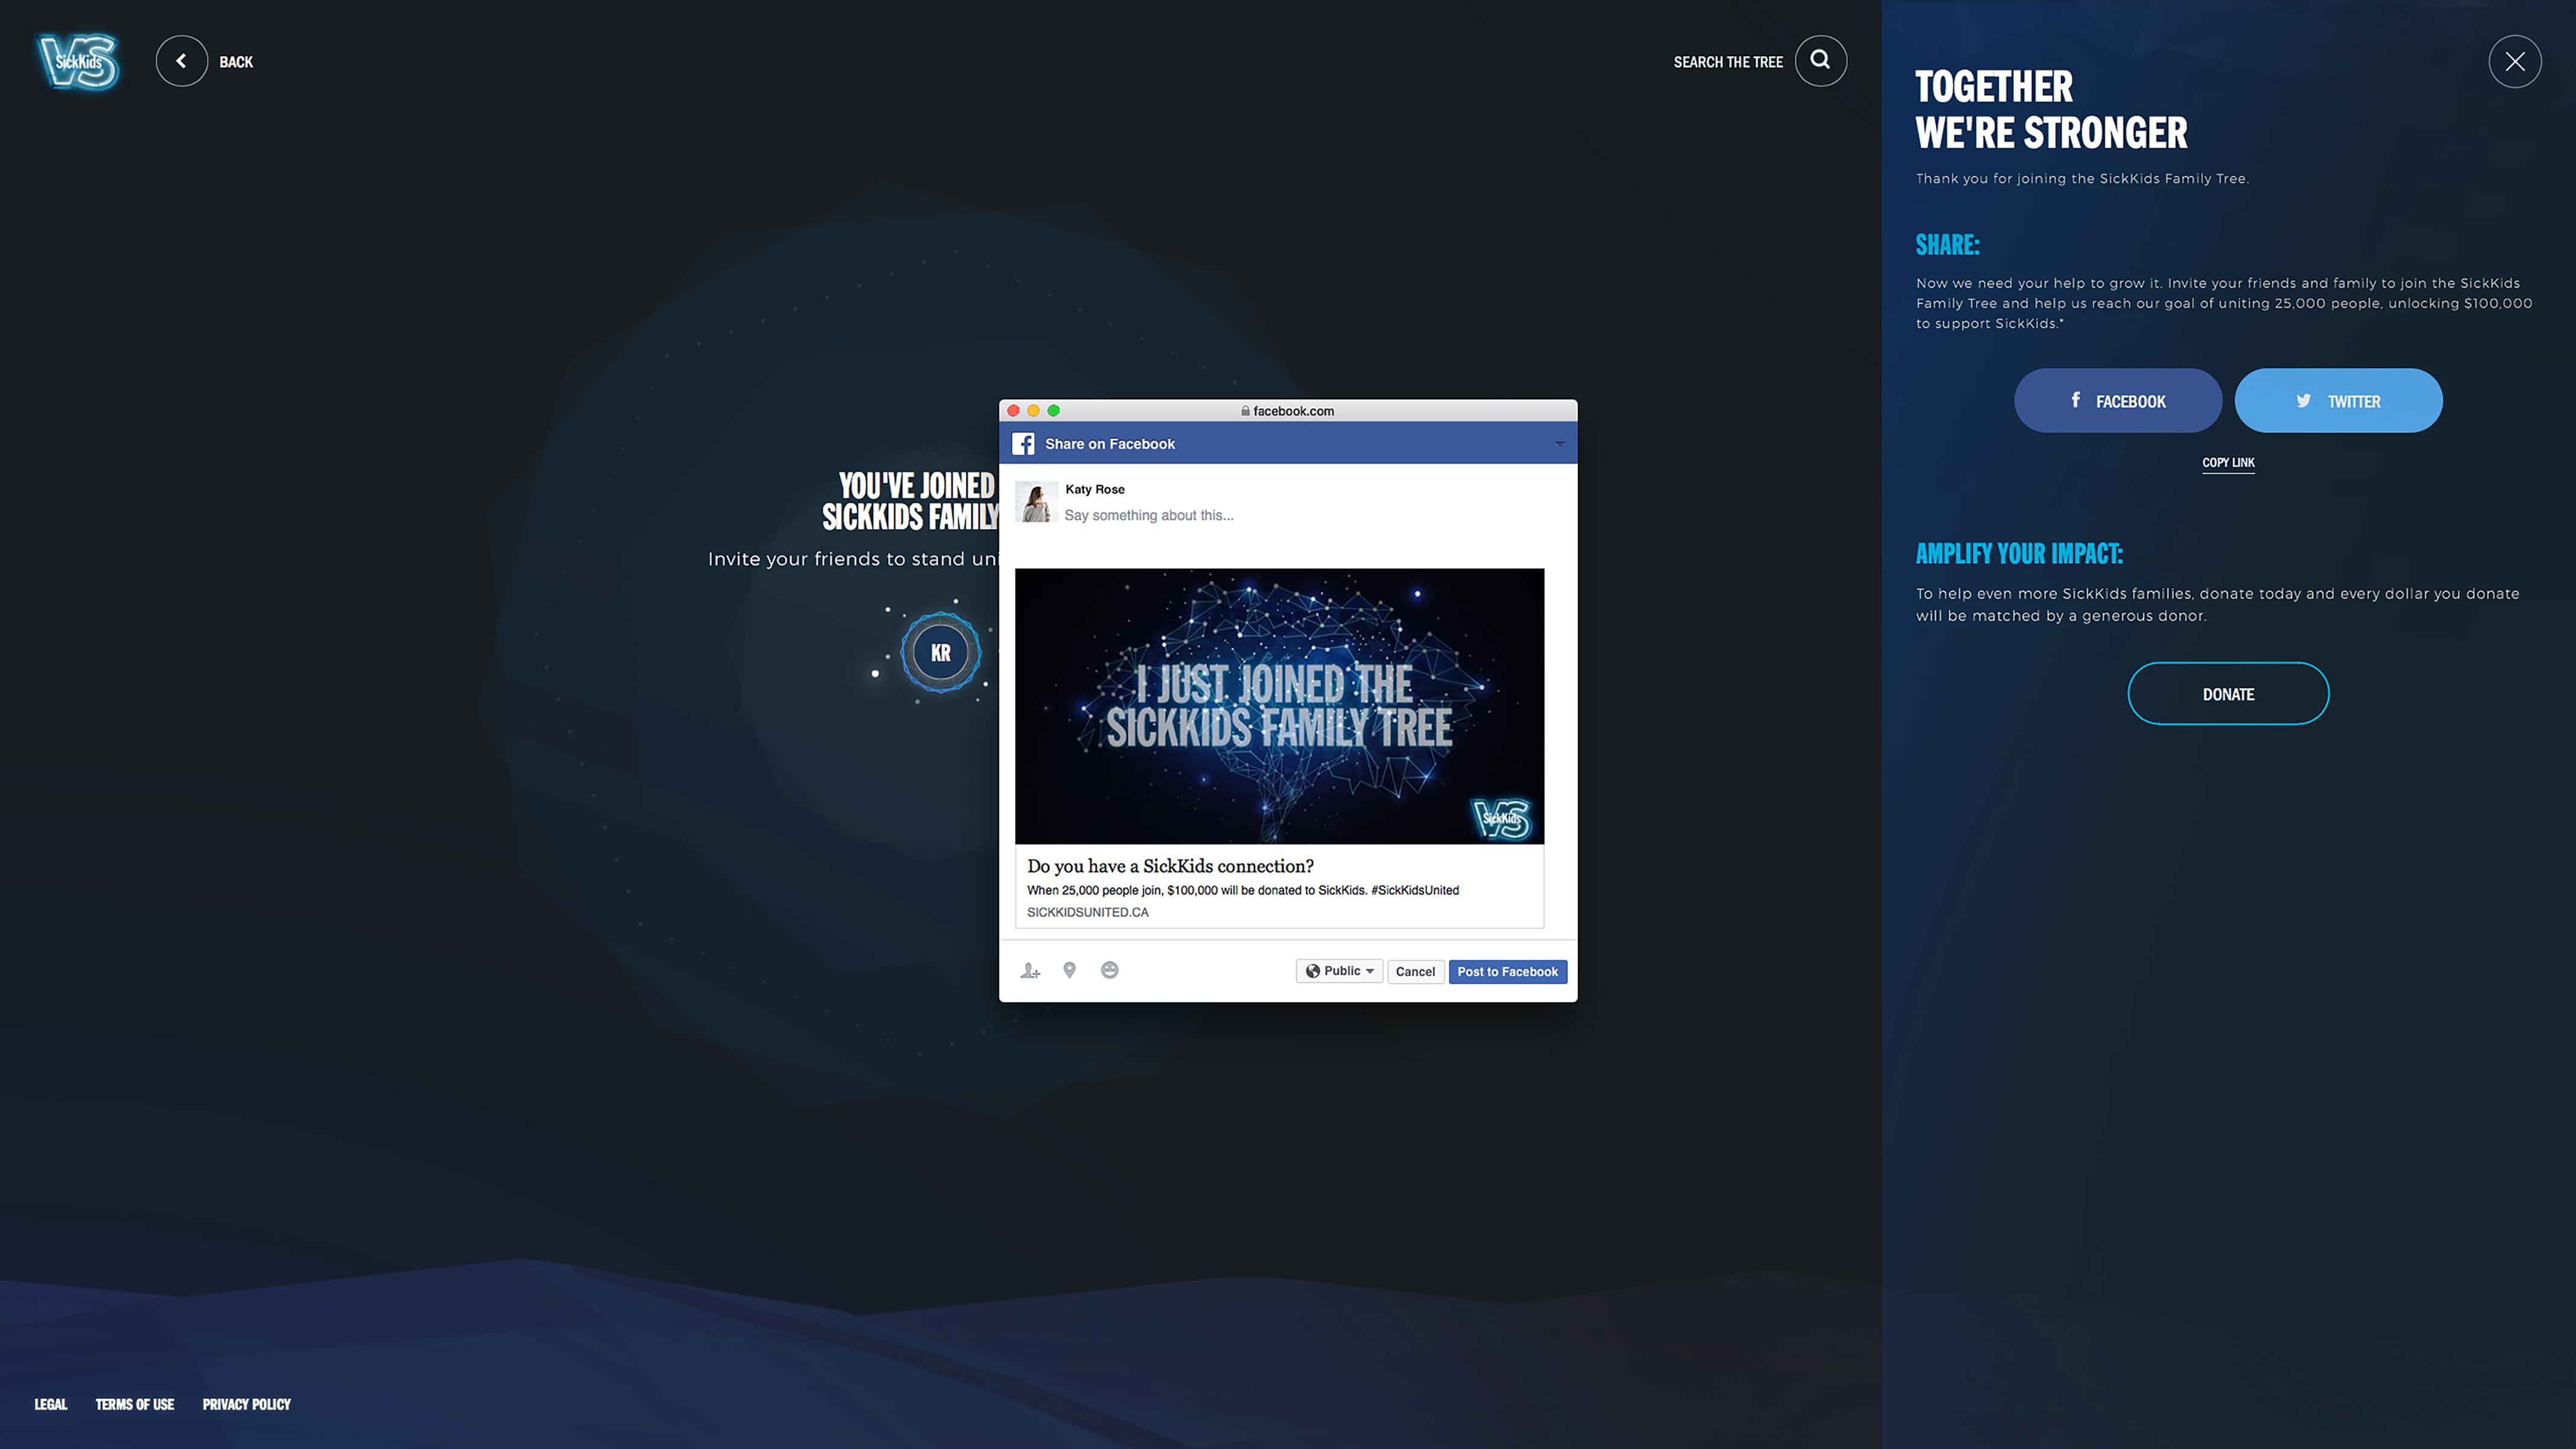
Task: Open the Terms of Use link
Action: coord(134,1404)
